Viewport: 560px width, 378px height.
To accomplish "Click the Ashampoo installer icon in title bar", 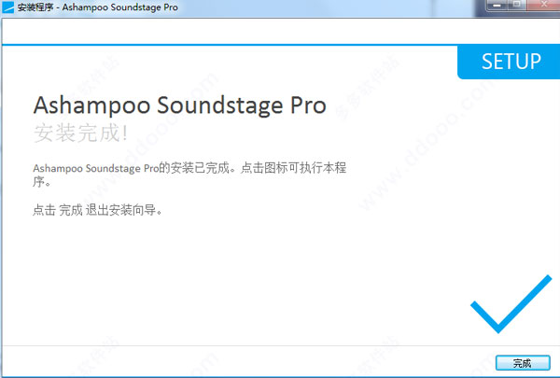I will point(7,7).
